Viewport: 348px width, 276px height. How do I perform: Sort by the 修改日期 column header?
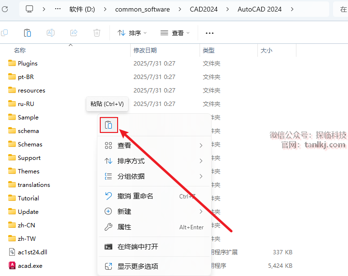[x=145, y=50]
